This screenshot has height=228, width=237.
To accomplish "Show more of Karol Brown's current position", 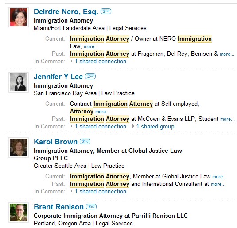I will pyautogui.click(x=219, y=177).
